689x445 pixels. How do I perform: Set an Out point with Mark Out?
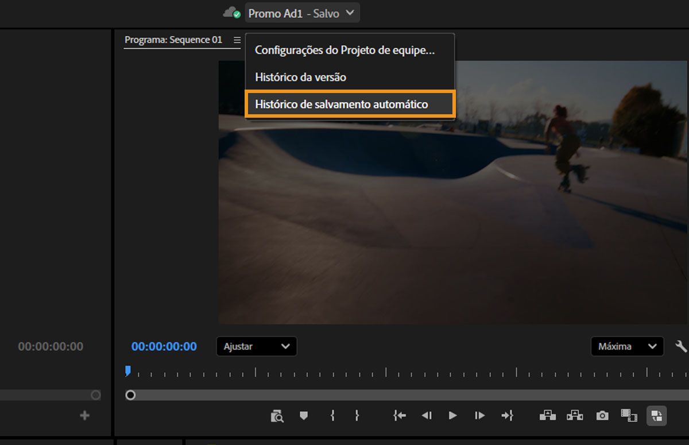tap(357, 415)
